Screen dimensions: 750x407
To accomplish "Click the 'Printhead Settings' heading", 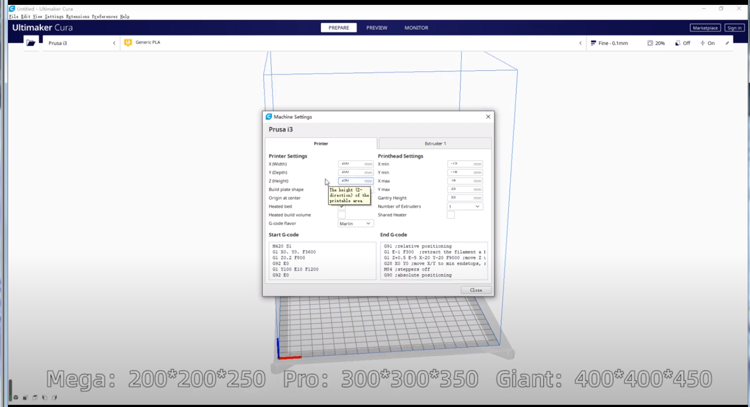I will pos(401,156).
